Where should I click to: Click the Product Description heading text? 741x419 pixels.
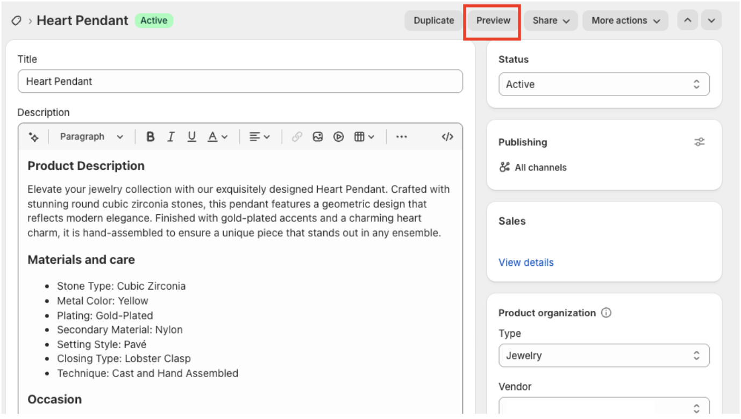(86, 166)
